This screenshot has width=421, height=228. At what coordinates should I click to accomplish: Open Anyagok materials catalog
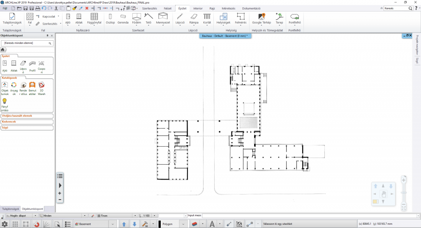(14, 88)
